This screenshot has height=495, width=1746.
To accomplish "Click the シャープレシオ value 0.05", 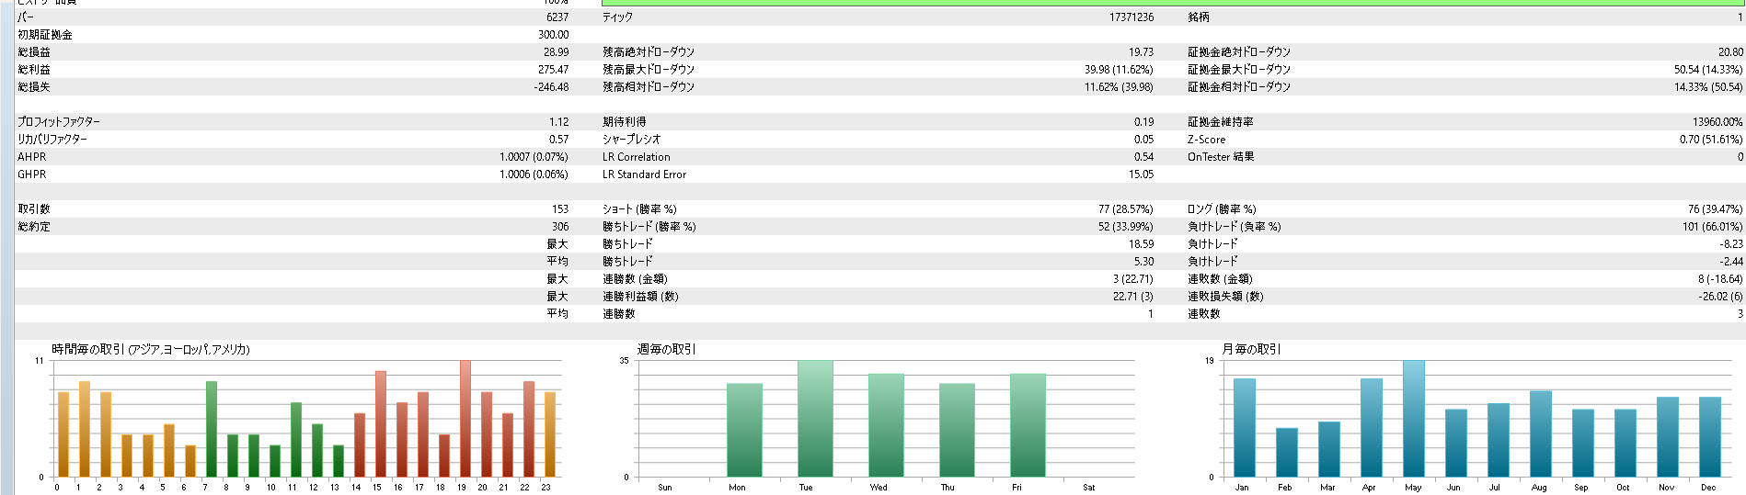I will (x=1143, y=140).
